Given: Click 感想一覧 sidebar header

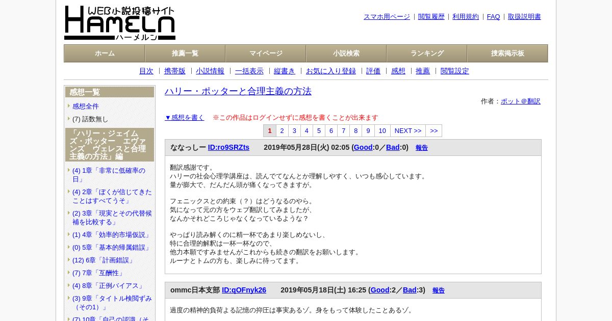Looking at the screenshot, I should point(110,92).
